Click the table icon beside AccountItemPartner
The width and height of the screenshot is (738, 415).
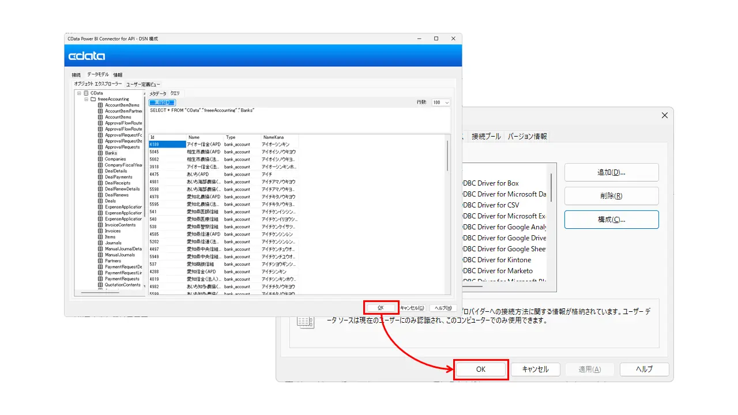coord(100,111)
